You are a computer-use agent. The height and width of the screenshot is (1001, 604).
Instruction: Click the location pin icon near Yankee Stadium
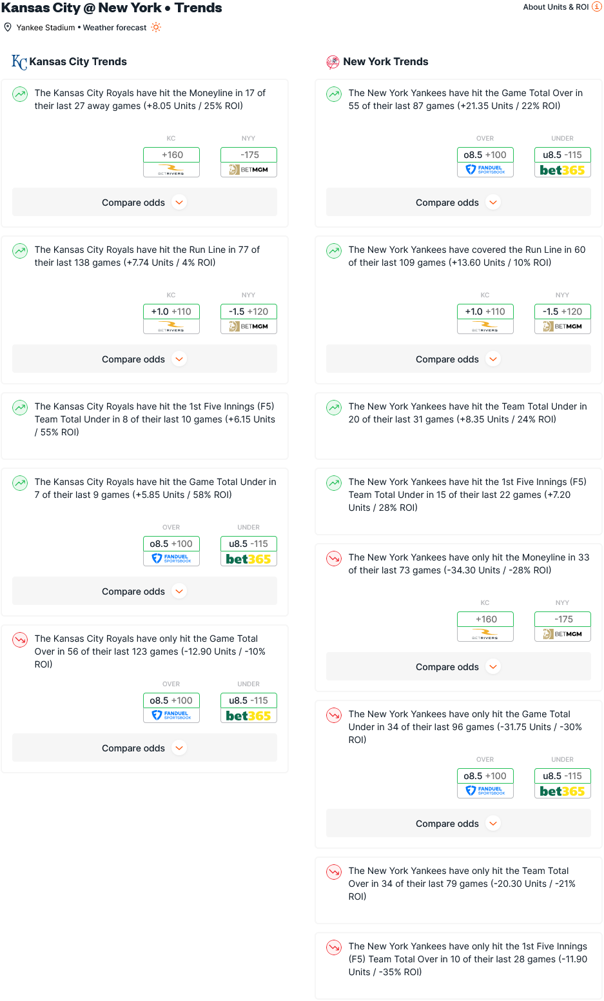8,27
